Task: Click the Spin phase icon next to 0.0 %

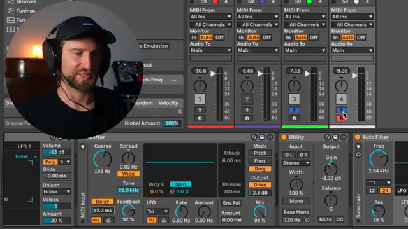Action: 172,192
